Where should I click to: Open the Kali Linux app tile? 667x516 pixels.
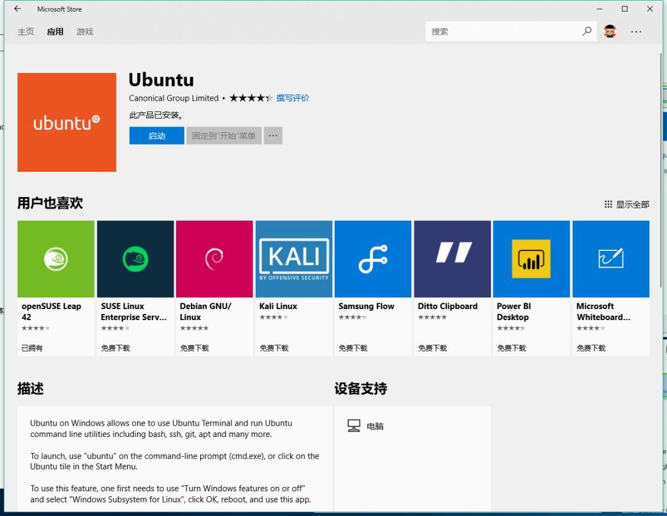click(293, 258)
